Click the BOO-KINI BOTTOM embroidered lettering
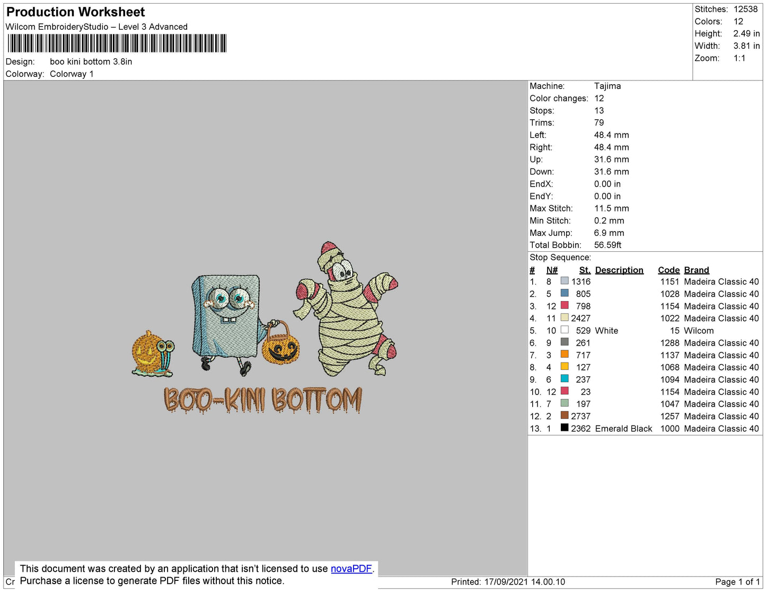Image resolution: width=766 pixels, height=592 pixels. 263,400
